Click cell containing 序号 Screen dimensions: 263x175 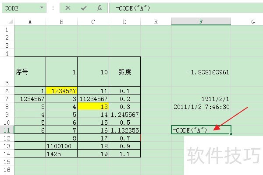pos(30,72)
